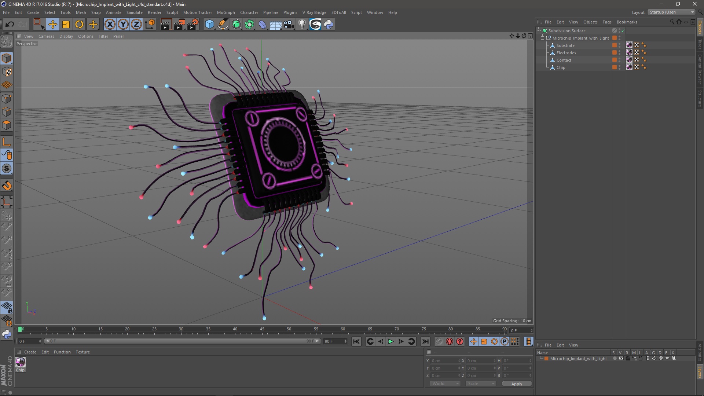Viewport: 704px width, 396px height.
Task: Select the Electrodes object
Action: point(566,53)
